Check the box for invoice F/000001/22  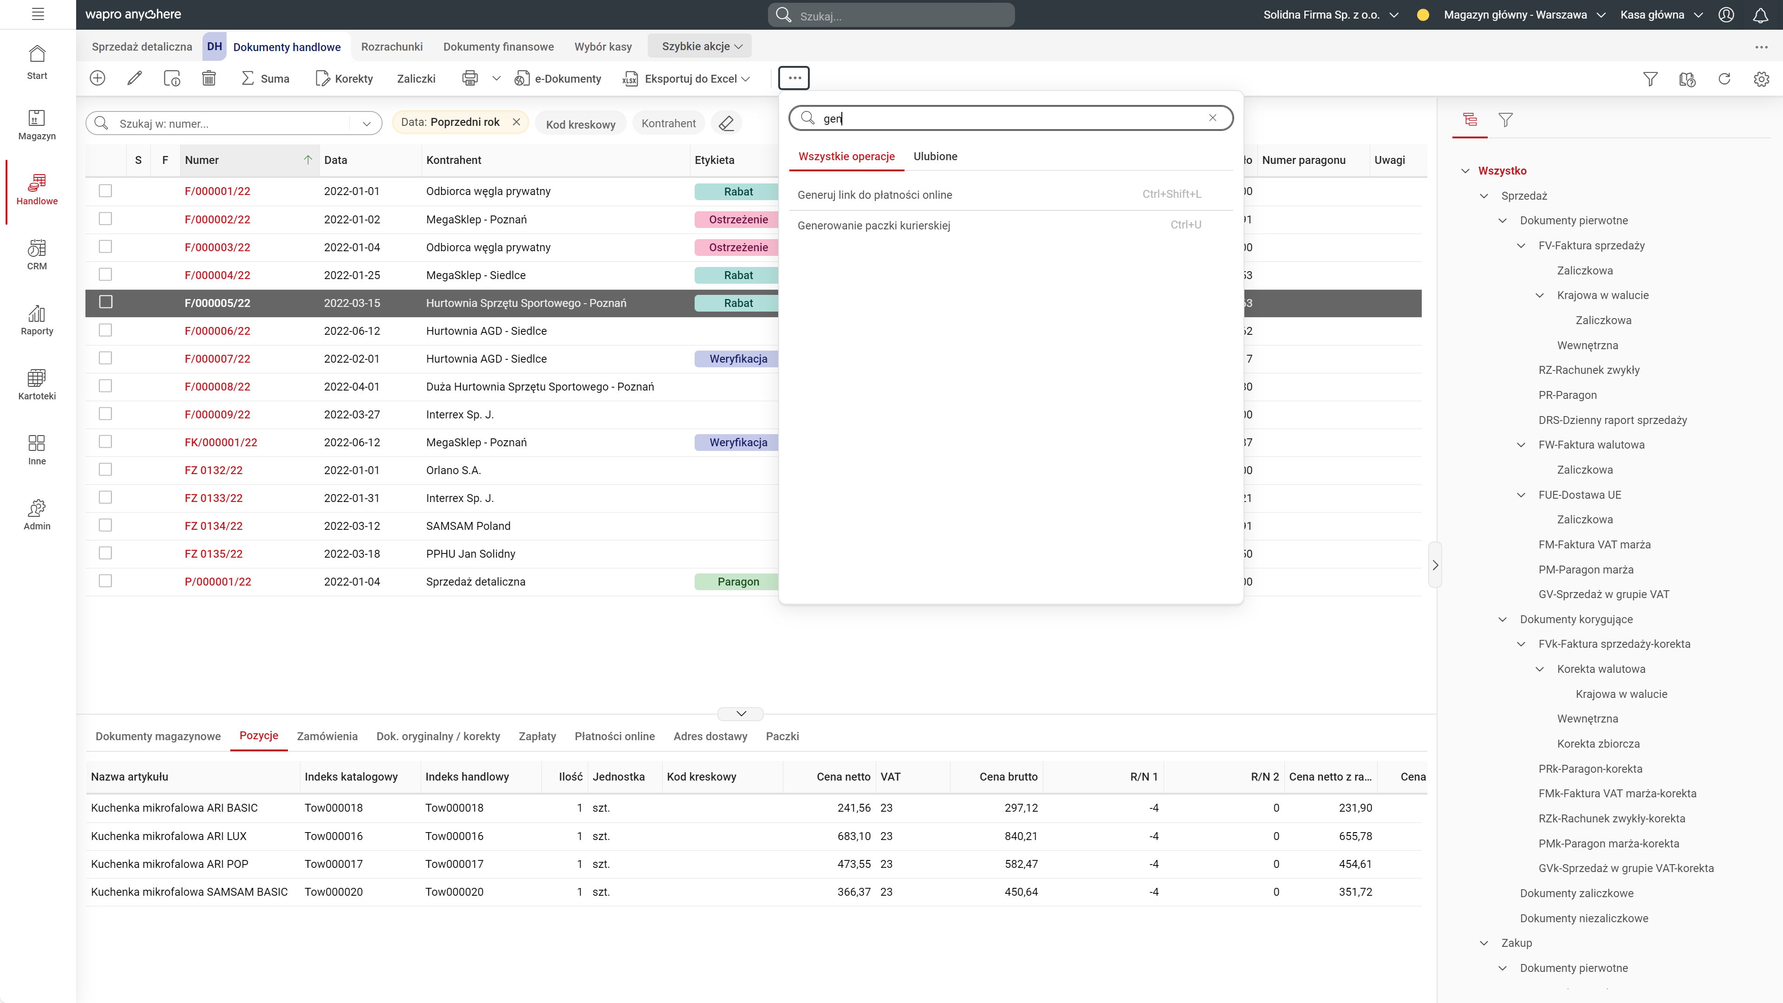[x=105, y=191]
